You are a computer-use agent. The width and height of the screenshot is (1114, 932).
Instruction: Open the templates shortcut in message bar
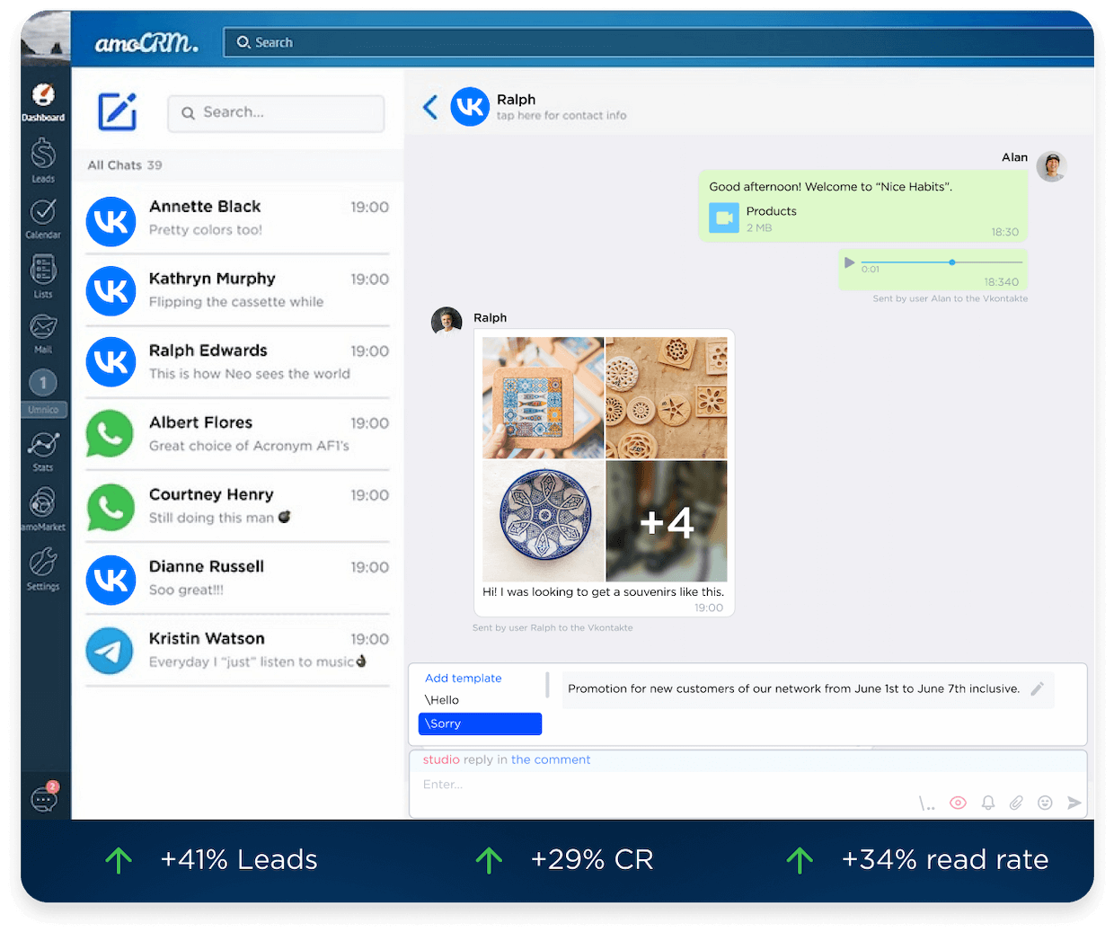[x=927, y=803]
